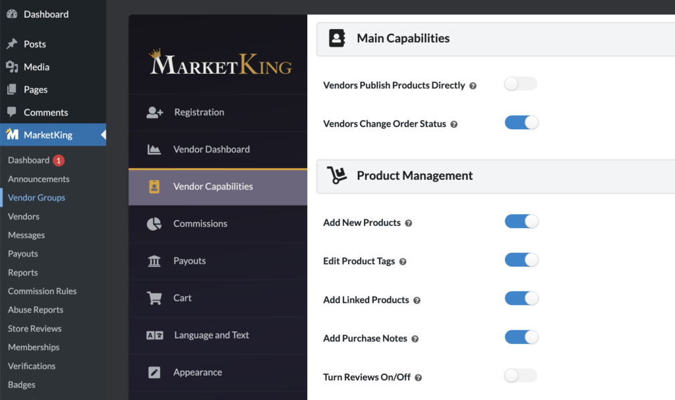Click the Vendor Dashboard chart icon
Screen dimensions: 675x400
154,150
